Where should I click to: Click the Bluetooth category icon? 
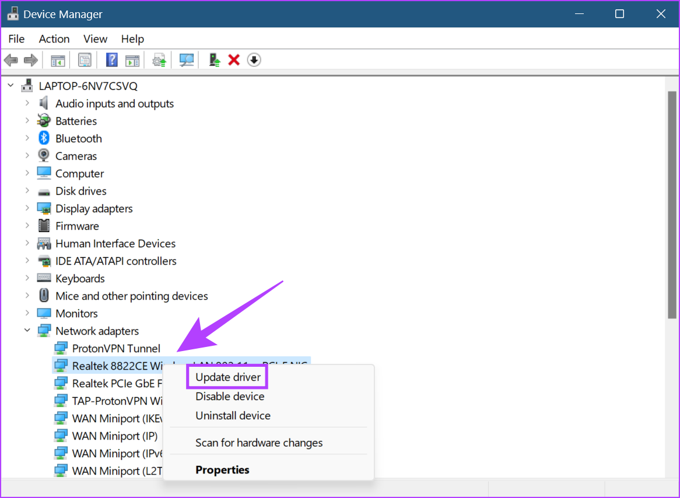pyautogui.click(x=44, y=138)
